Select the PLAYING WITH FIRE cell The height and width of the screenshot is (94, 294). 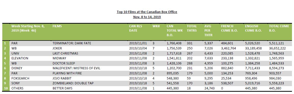tap(67, 74)
